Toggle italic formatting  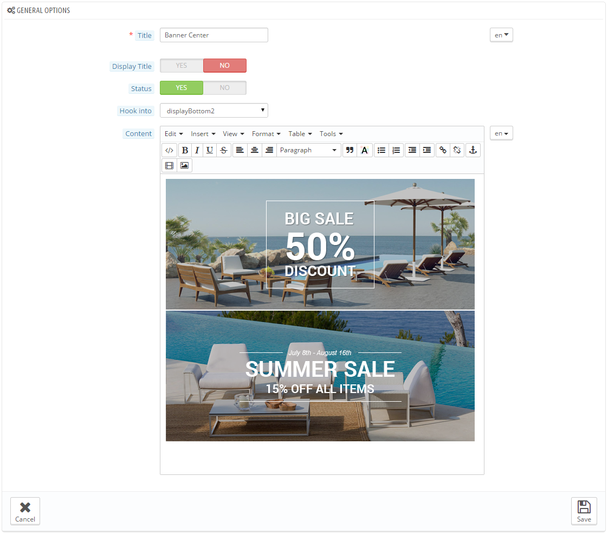pyautogui.click(x=197, y=151)
